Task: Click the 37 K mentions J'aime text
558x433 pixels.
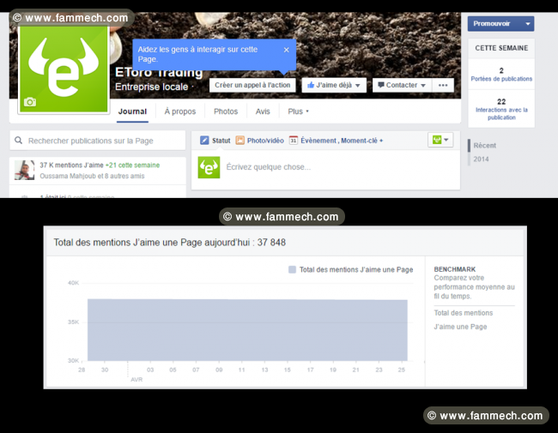Action: click(71, 165)
